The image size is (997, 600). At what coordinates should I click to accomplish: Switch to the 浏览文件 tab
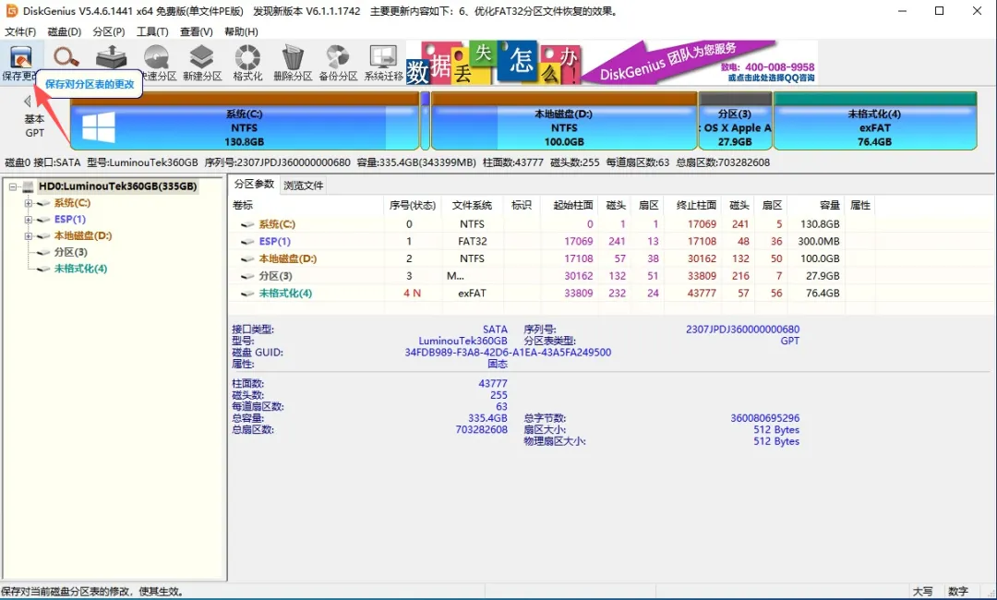pyautogui.click(x=304, y=186)
